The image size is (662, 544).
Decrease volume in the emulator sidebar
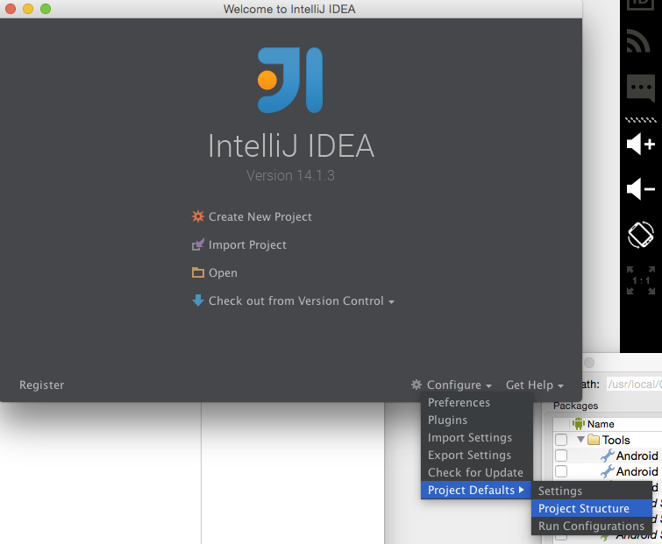pyautogui.click(x=641, y=188)
